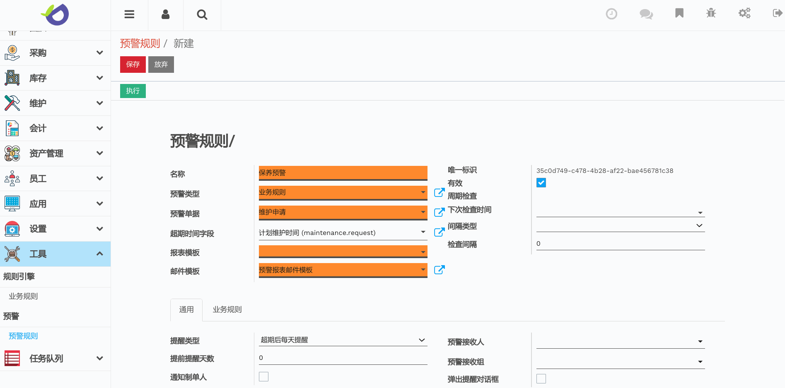Click the hamburger menu icon in top bar
Image resolution: width=785 pixels, height=388 pixels.
click(129, 14)
